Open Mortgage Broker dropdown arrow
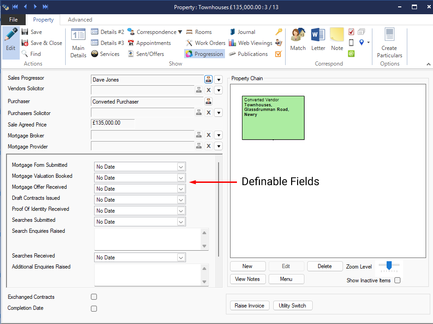Screen dimensions: 433x324 pyautogui.click(x=219, y=135)
